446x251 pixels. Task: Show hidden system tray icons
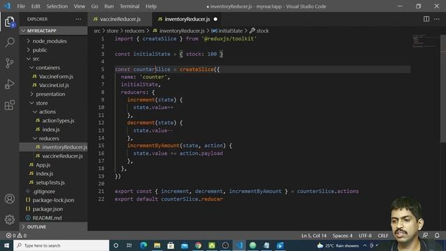tap(364, 245)
